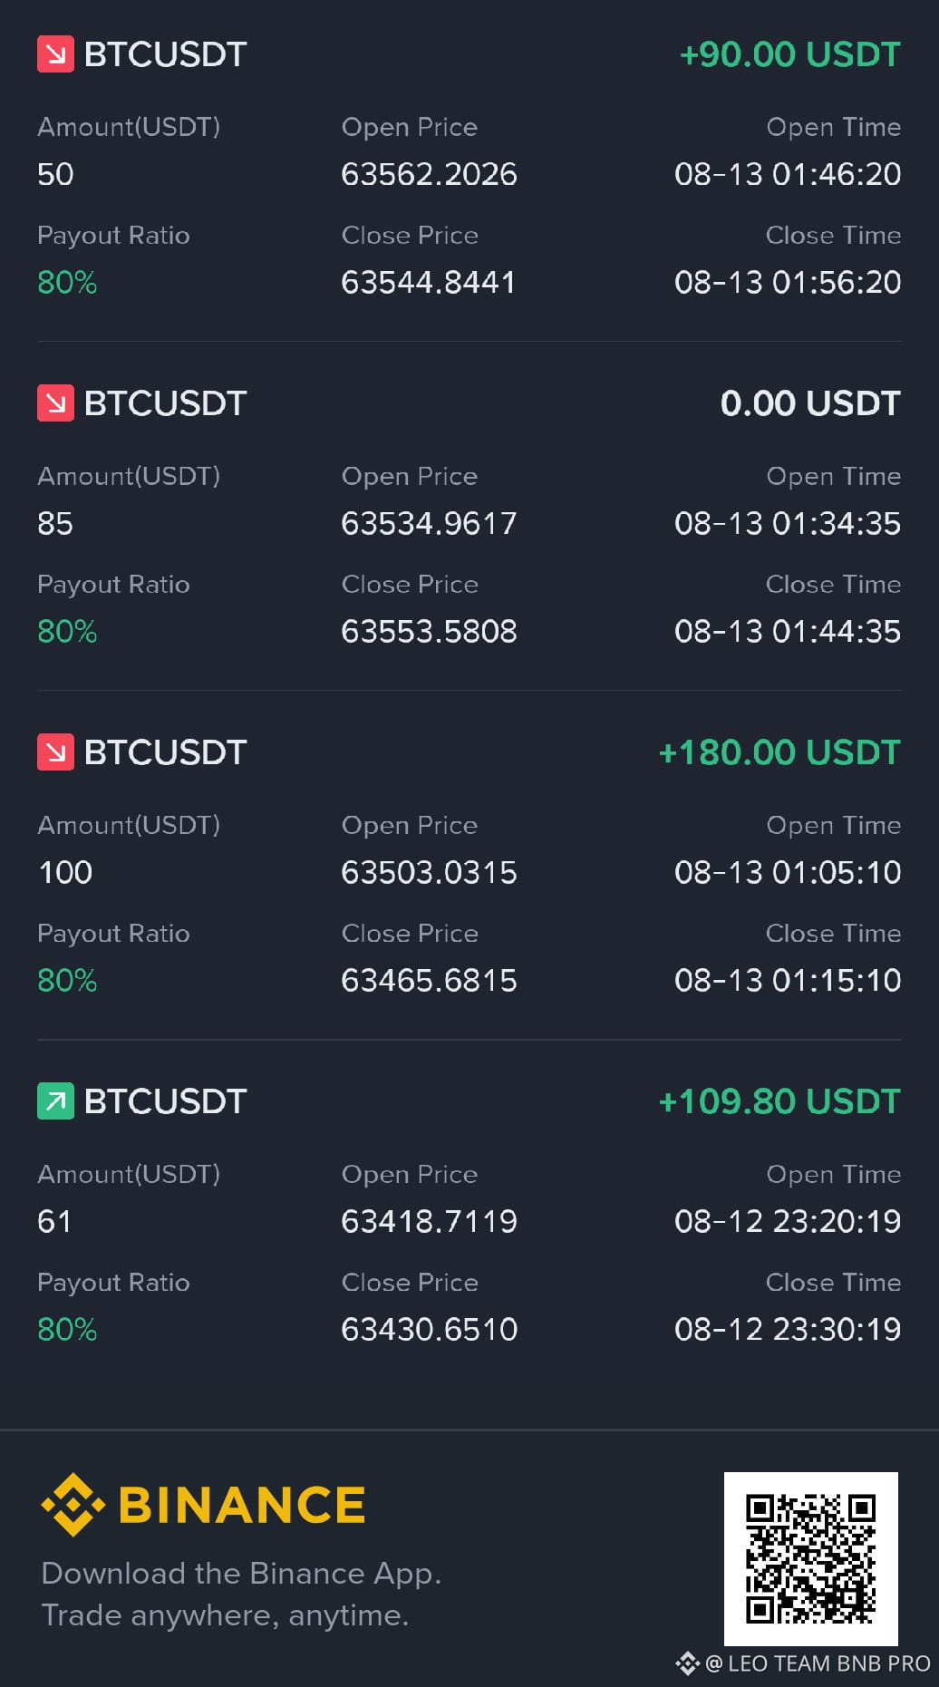Click the open time 08-13 01:05:10
The image size is (939, 1687).
point(788,872)
